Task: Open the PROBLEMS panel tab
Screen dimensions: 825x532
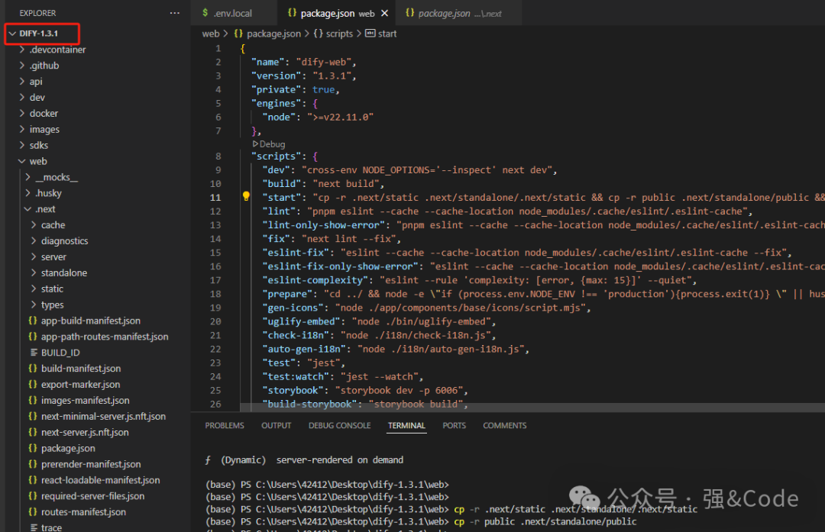Action: pyautogui.click(x=225, y=425)
